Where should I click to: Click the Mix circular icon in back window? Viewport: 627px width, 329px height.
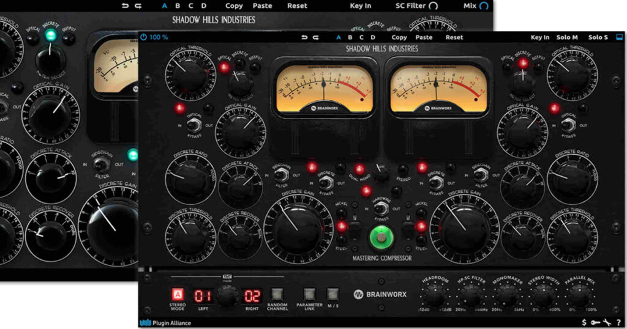point(484,6)
